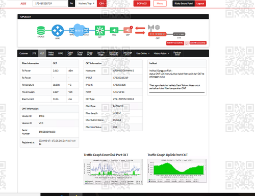Open the Metro Akses tab
This screenshot has height=196, width=255.
51,54
